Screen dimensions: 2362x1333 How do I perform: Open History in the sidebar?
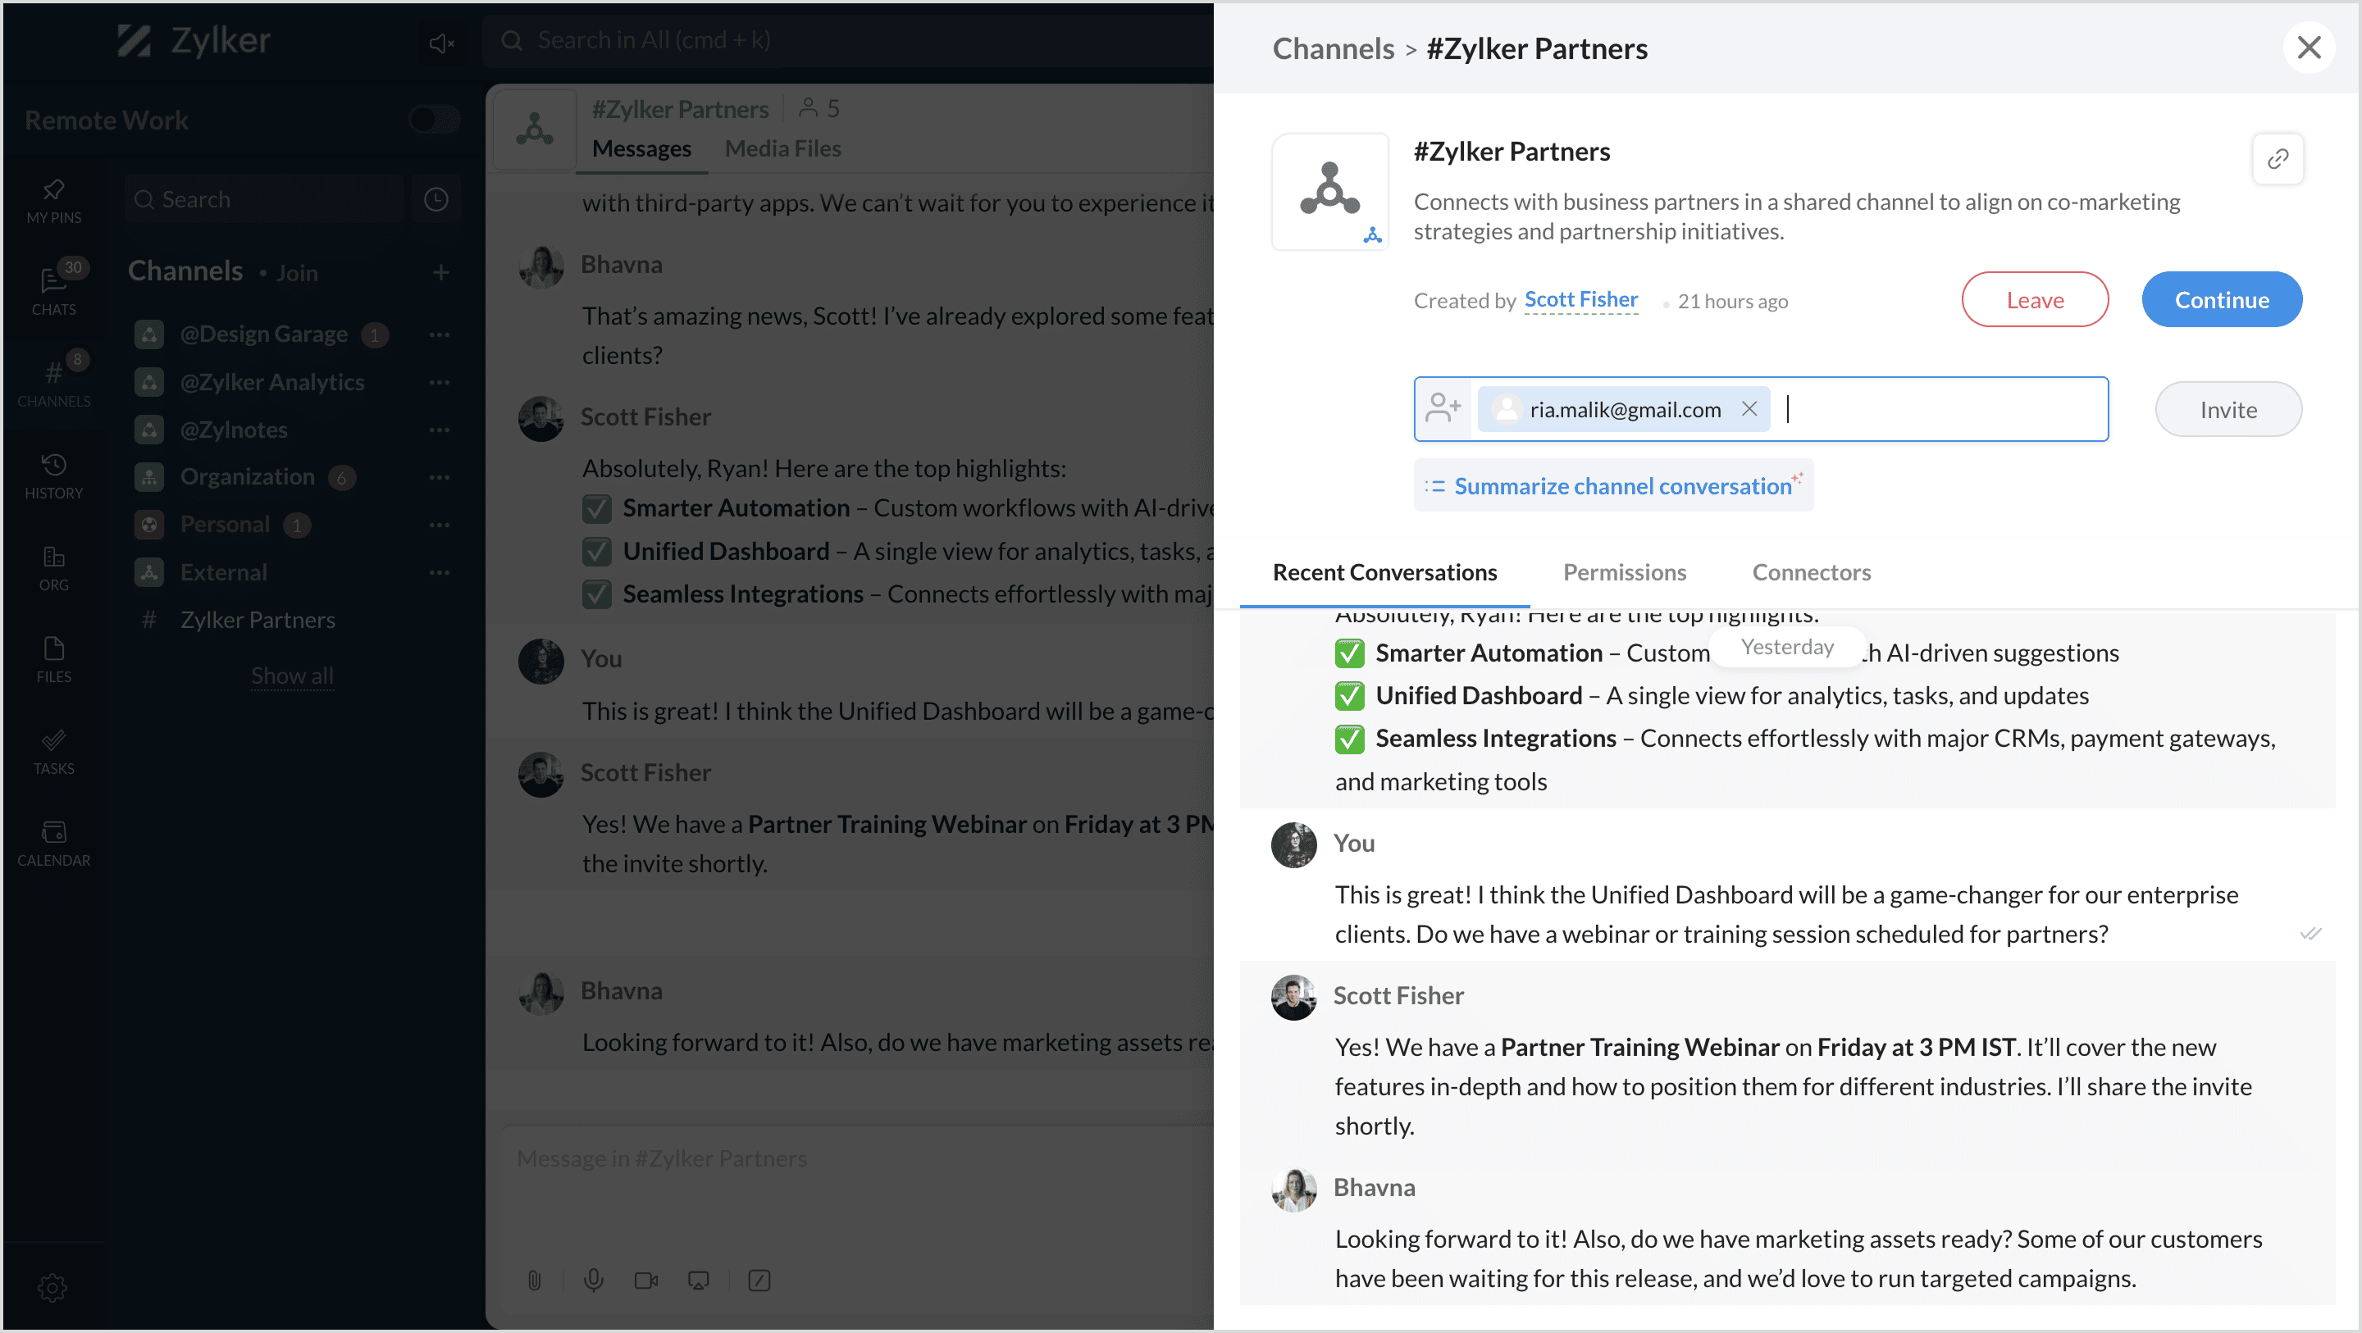tap(53, 475)
